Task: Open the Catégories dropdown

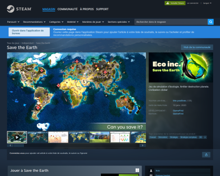Action: point(56,22)
